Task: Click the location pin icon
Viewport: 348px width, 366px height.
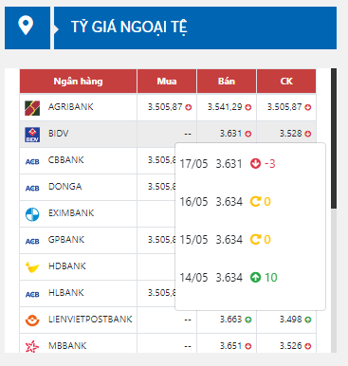Action: pos(26,26)
